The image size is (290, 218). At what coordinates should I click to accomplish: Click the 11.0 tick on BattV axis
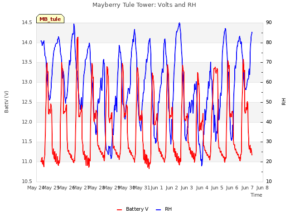27,162
